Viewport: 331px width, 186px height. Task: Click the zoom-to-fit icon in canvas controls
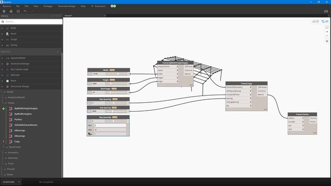[327, 27]
